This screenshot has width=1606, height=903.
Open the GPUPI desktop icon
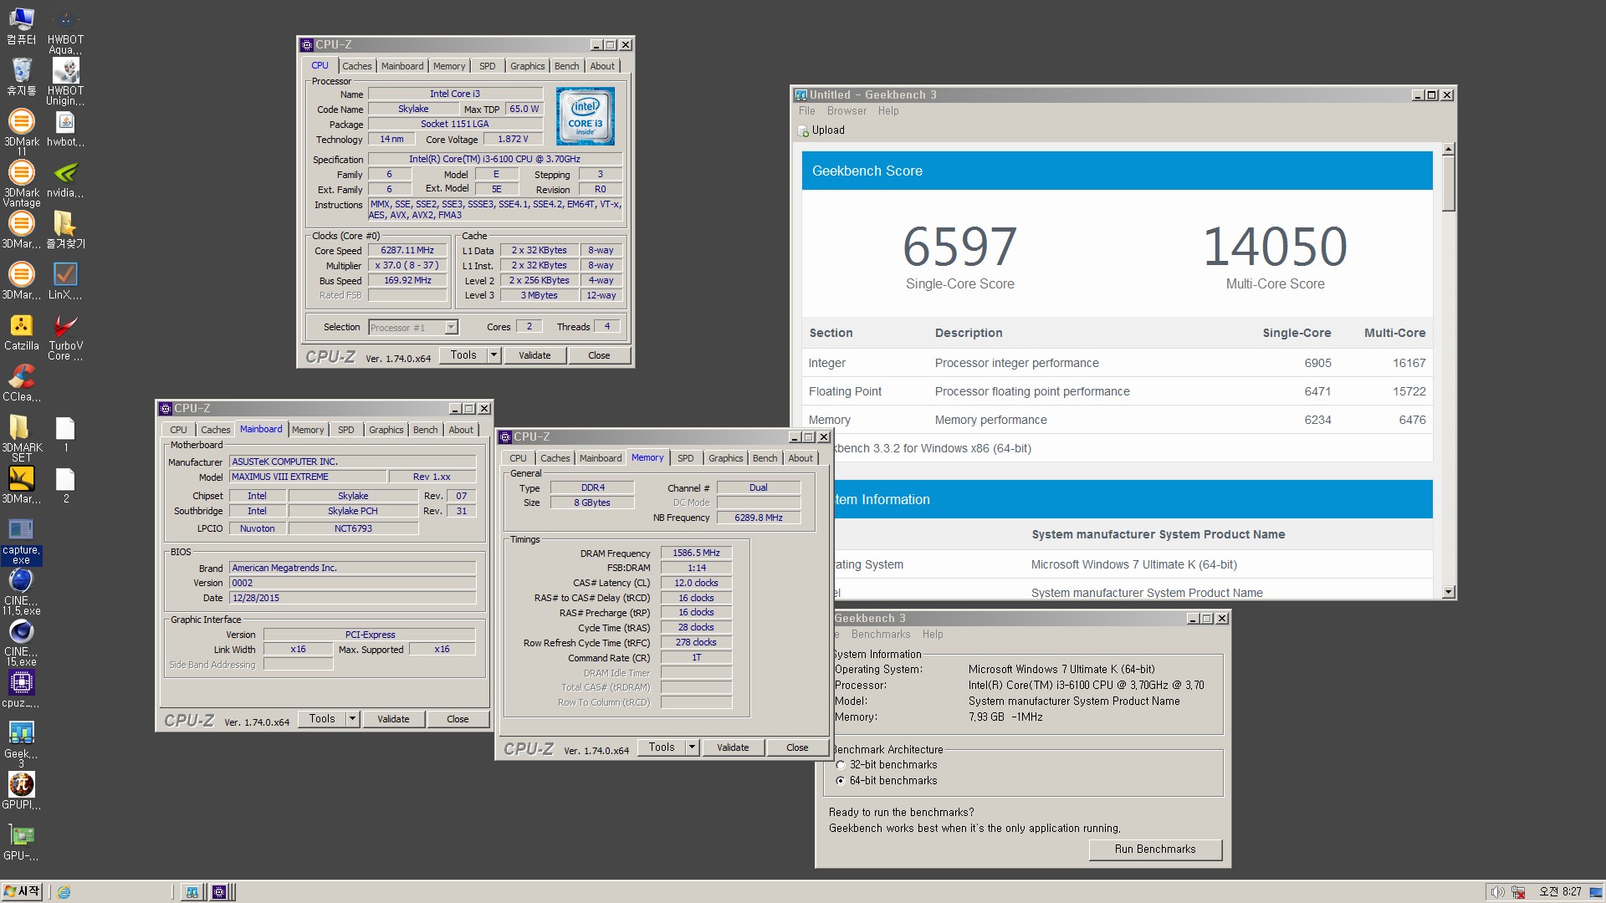tap(21, 791)
